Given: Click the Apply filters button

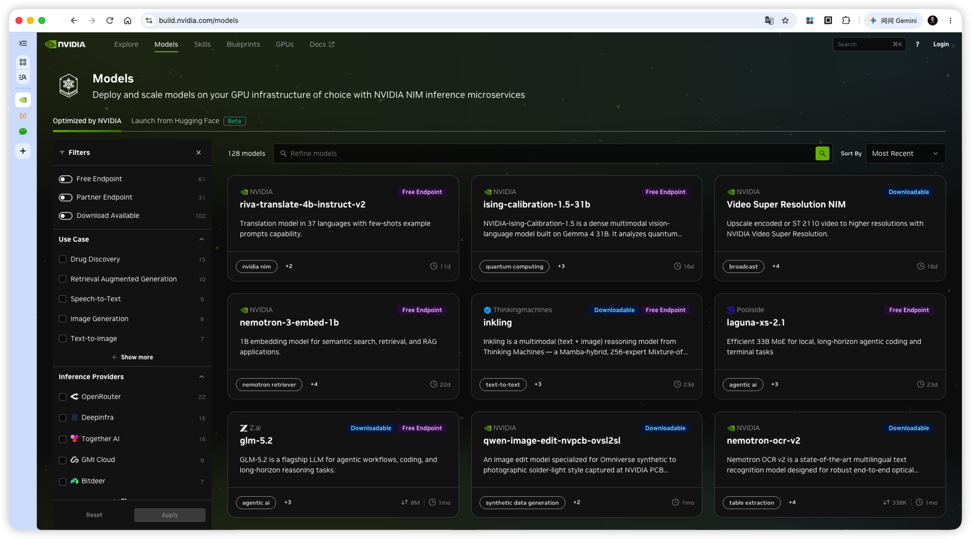Looking at the screenshot, I should [x=170, y=515].
